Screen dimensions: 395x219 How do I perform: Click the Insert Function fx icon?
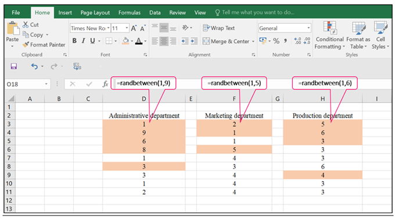(x=105, y=84)
